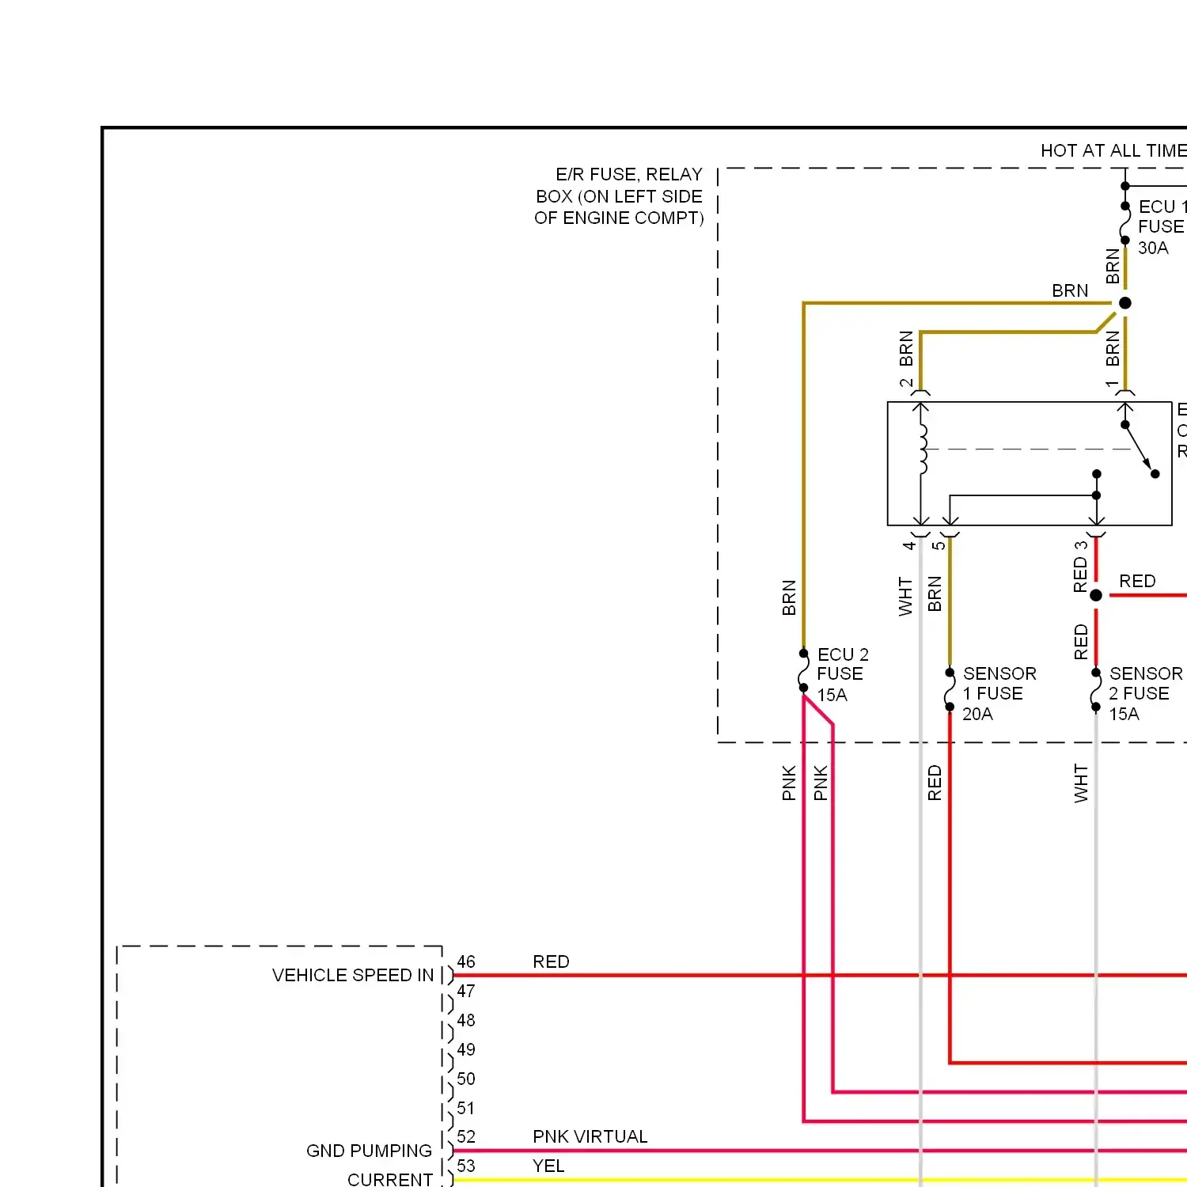Click the relay coil symbol

[923, 449]
